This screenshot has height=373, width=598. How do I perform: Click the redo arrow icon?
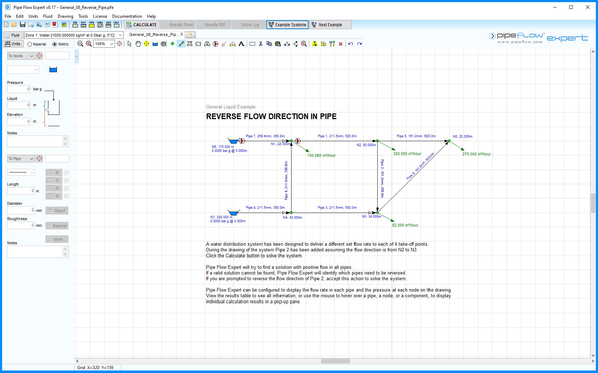(360, 44)
